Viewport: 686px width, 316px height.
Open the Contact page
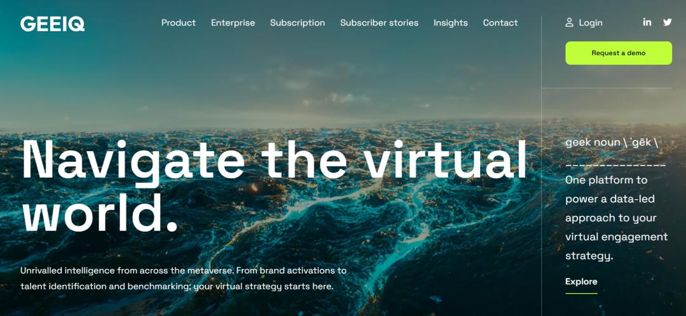500,23
